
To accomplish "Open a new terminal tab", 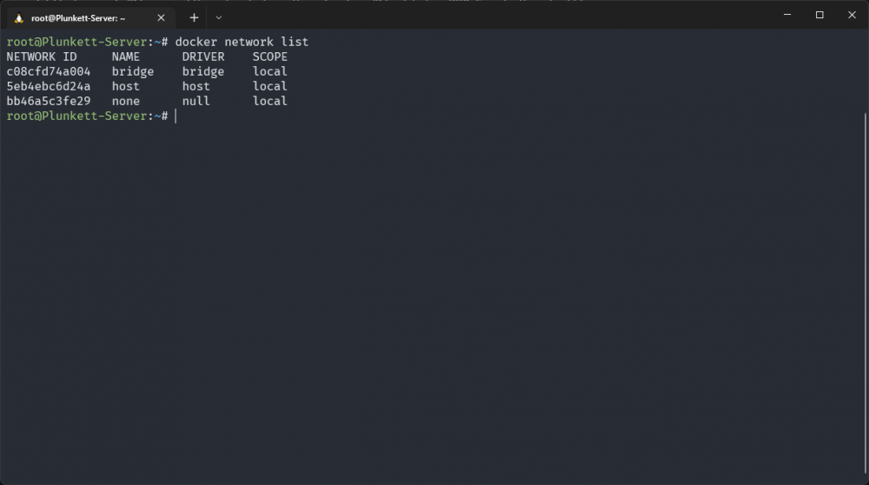I will pyautogui.click(x=194, y=17).
